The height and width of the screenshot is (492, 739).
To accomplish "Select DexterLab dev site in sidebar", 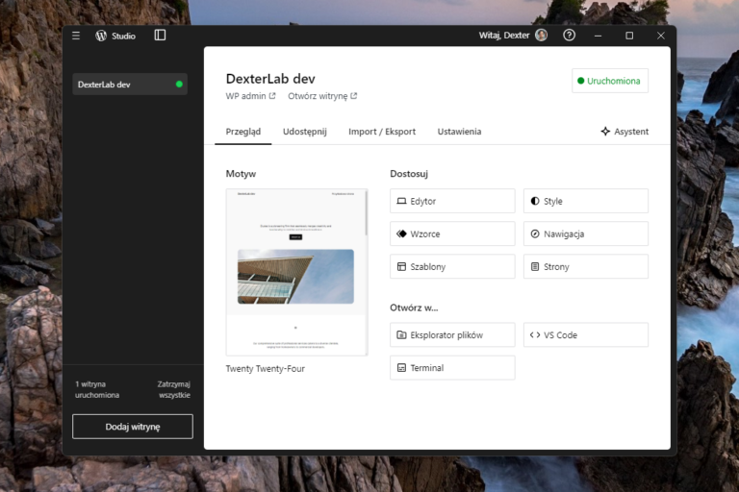I will pos(130,85).
